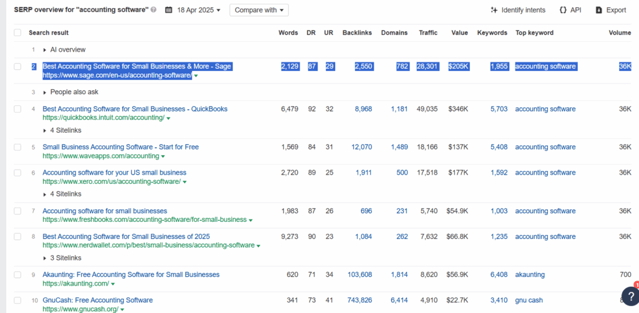The image size is (639, 313).
Task: Click the Identify intents sparkle icon
Action: click(494, 10)
